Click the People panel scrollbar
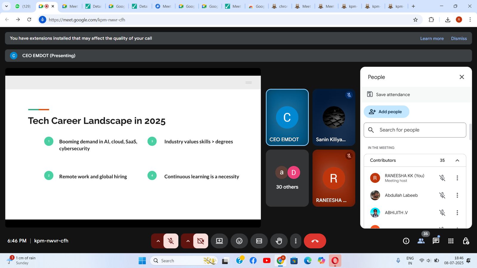Image resolution: width=477 pixels, height=268 pixels. tap(470, 132)
